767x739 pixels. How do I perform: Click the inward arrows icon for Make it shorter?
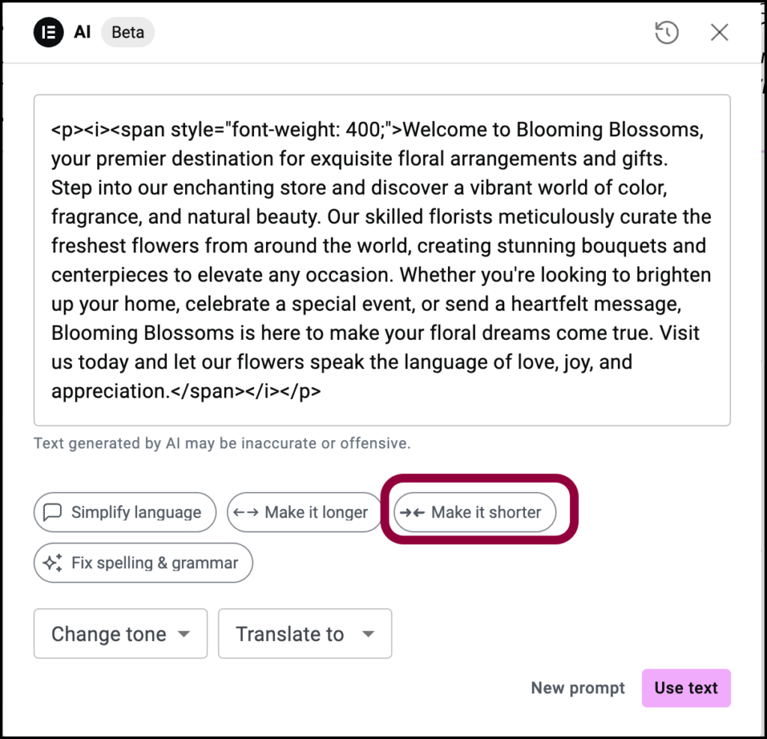[413, 513]
